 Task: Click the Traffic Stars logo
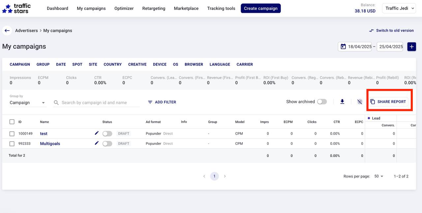click(x=16, y=9)
